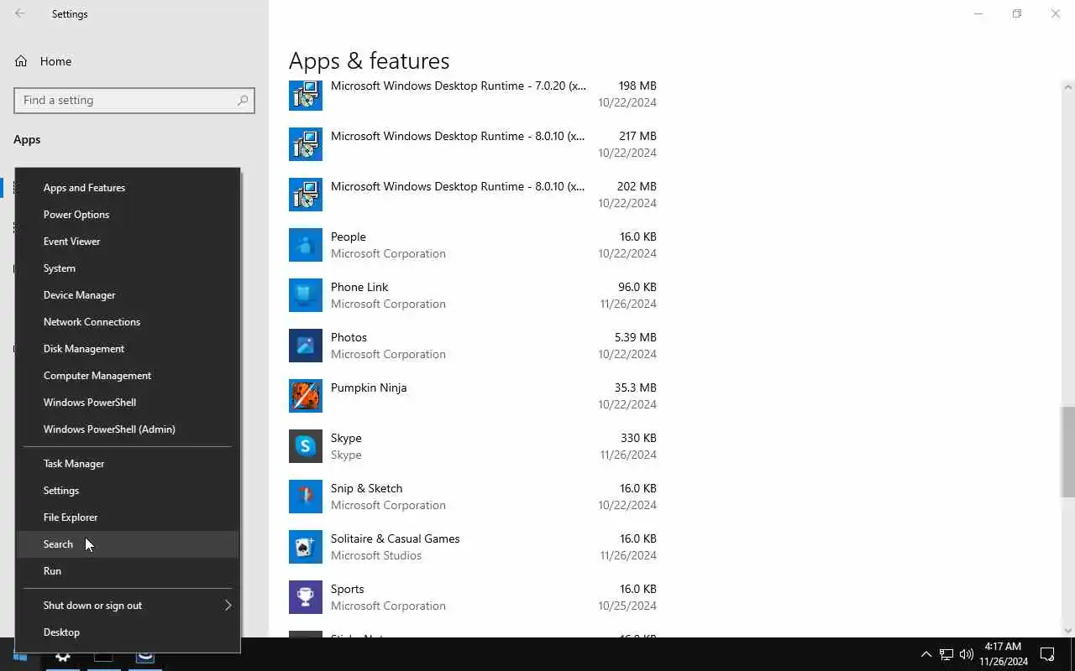This screenshot has width=1075, height=671.
Task: Click the People app name
Action: coord(349,237)
